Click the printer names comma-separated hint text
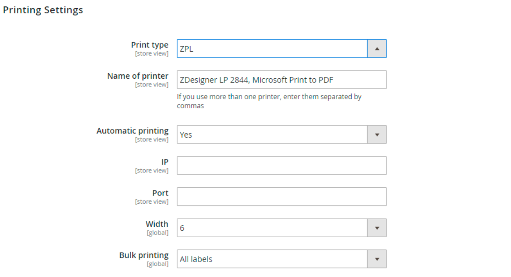The width and height of the screenshot is (511, 277). [269, 101]
